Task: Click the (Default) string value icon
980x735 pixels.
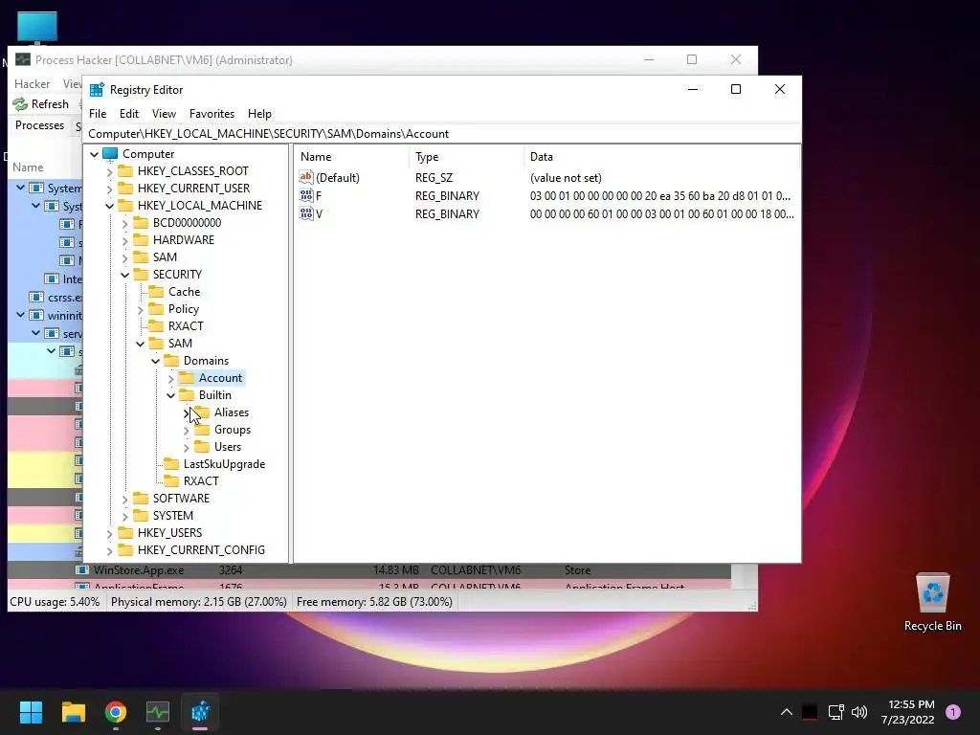Action: click(x=305, y=177)
